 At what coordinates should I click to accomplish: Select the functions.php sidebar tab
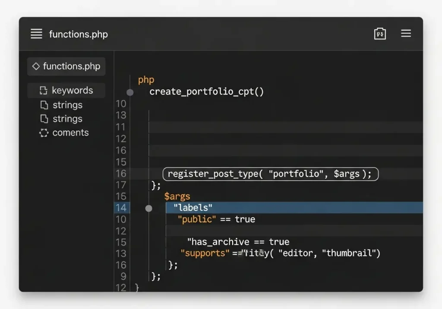pos(66,66)
